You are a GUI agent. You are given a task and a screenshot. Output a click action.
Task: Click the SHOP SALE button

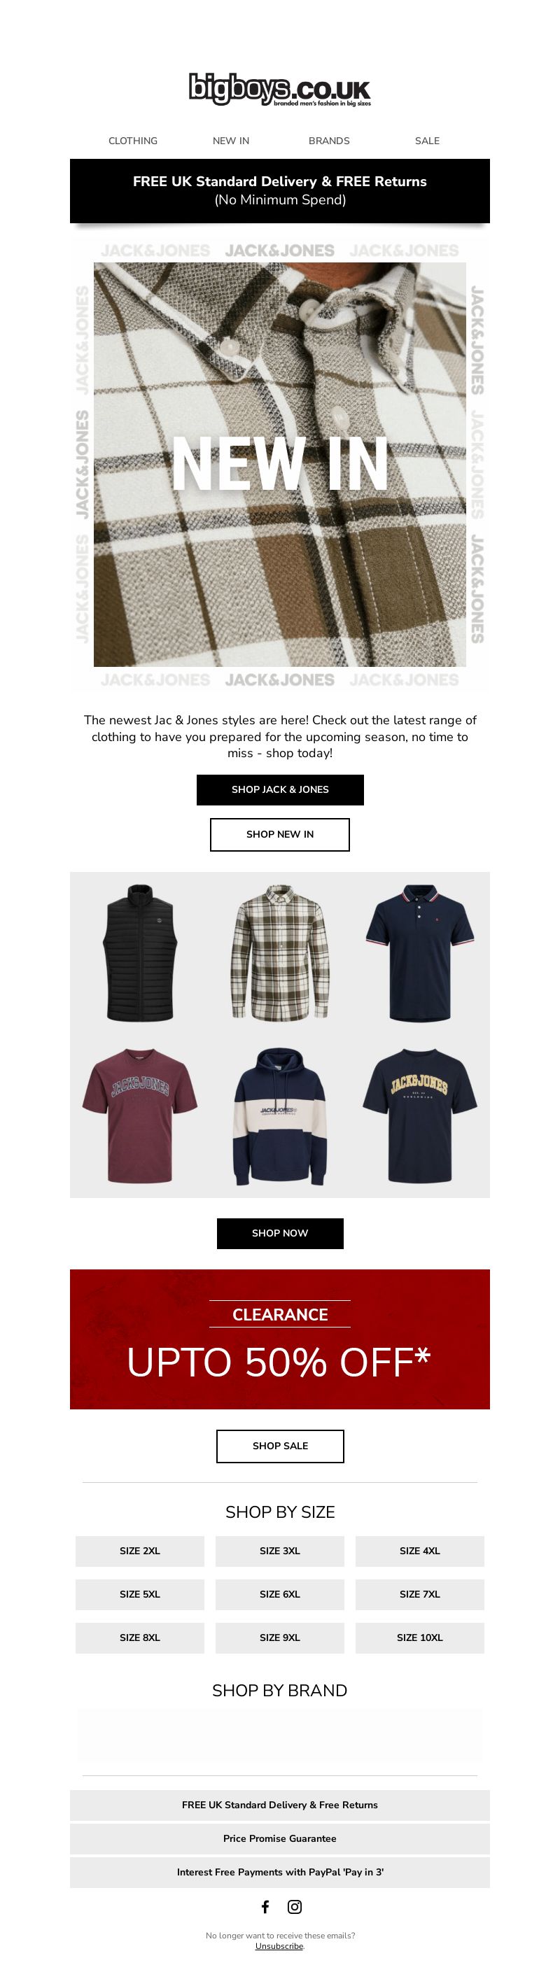click(x=280, y=1446)
